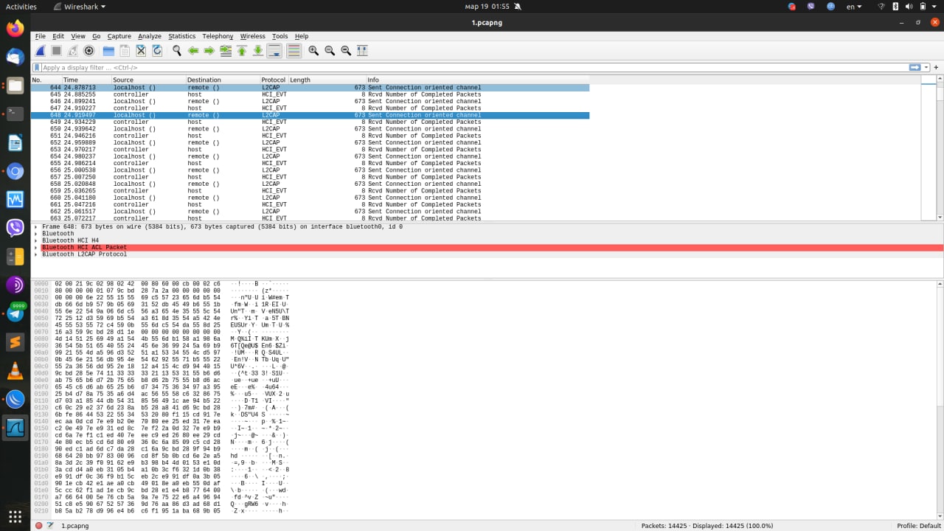This screenshot has width=944, height=531.
Task: Sort by the Time column header
Action: tap(86, 80)
